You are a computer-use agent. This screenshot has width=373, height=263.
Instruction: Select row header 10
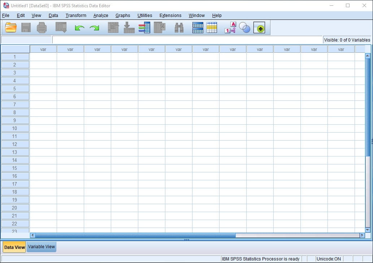[15, 129]
